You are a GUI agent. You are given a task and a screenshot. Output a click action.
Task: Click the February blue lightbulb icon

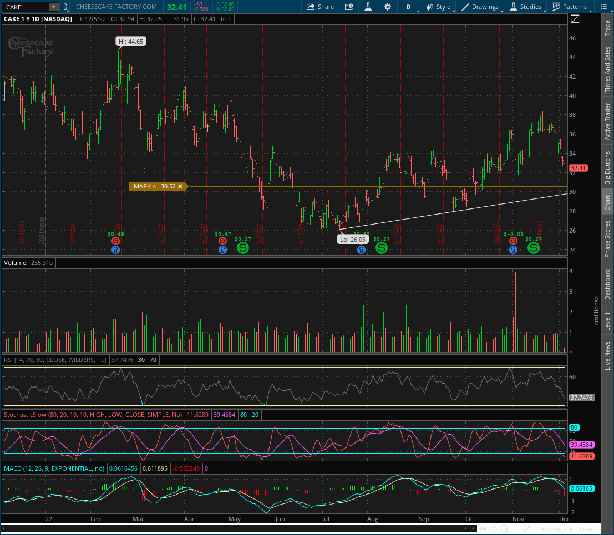pyautogui.click(x=115, y=249)
